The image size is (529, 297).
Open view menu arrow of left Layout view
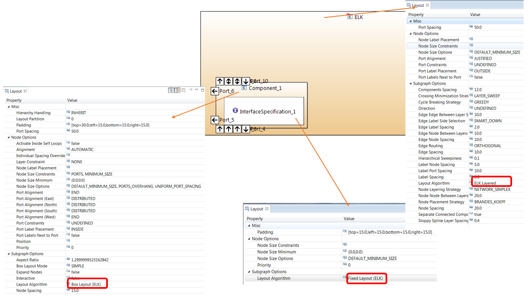click(x=191, y=90)
